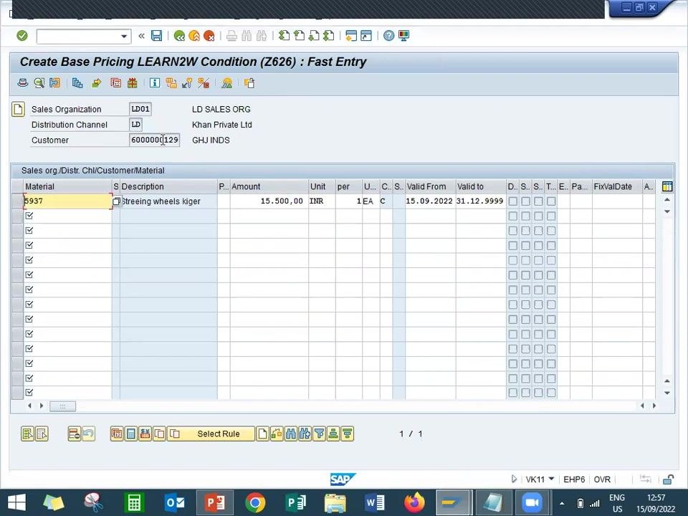Open the command field dropdown arrow

pos(124,36)
